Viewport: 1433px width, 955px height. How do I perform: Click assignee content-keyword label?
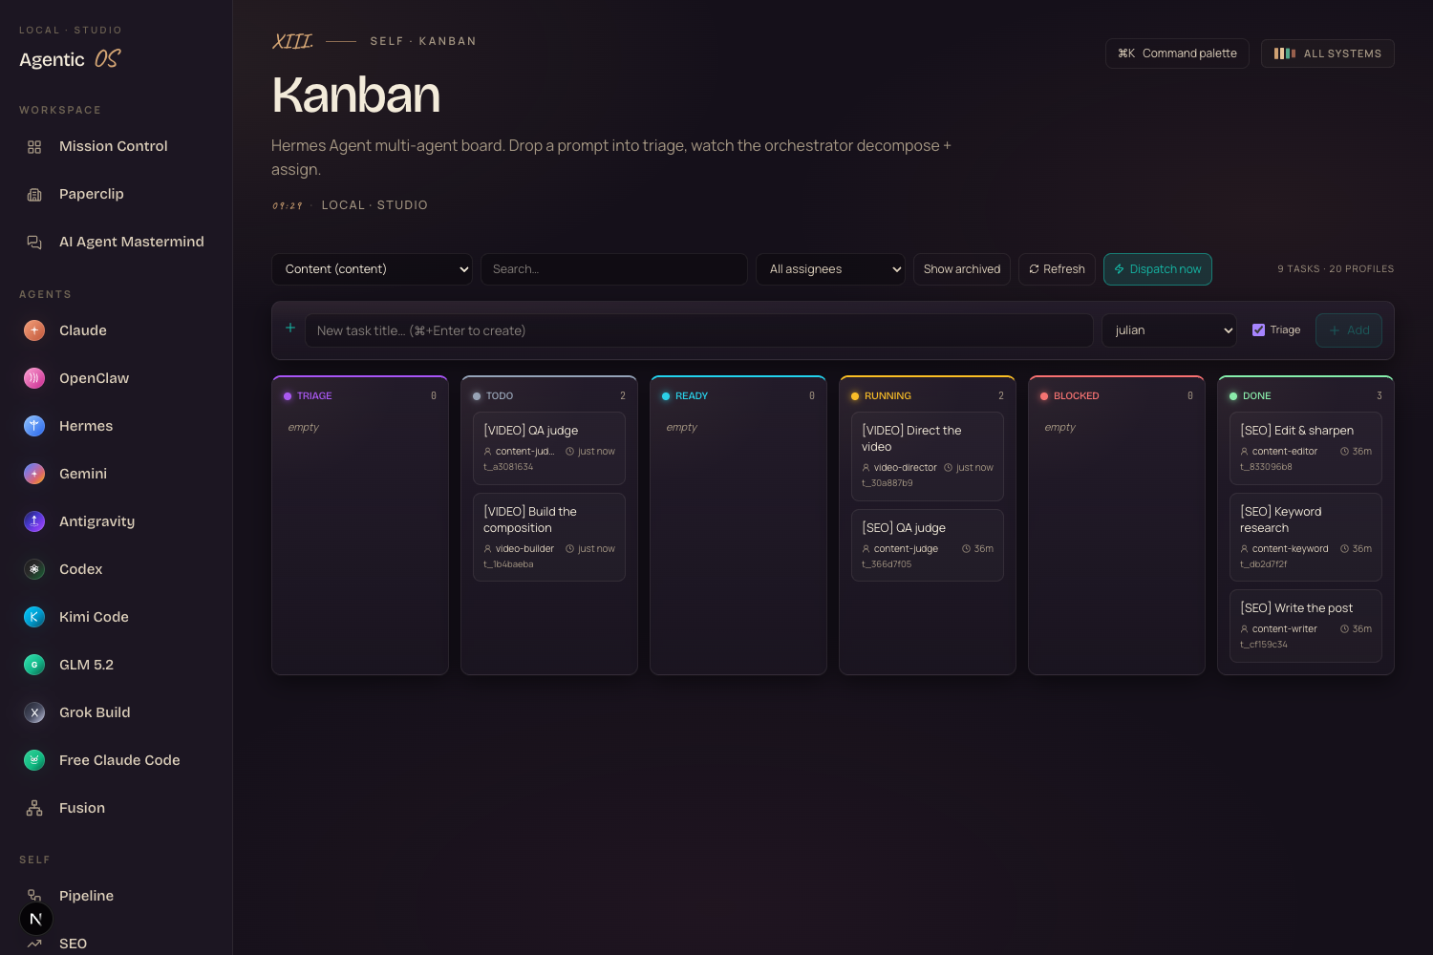[x=1290, y=549]
